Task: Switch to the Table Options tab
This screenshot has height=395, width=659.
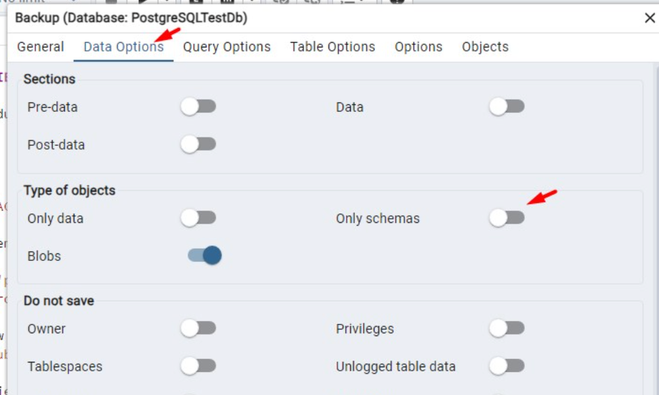Action: click(x=331, y=47)
